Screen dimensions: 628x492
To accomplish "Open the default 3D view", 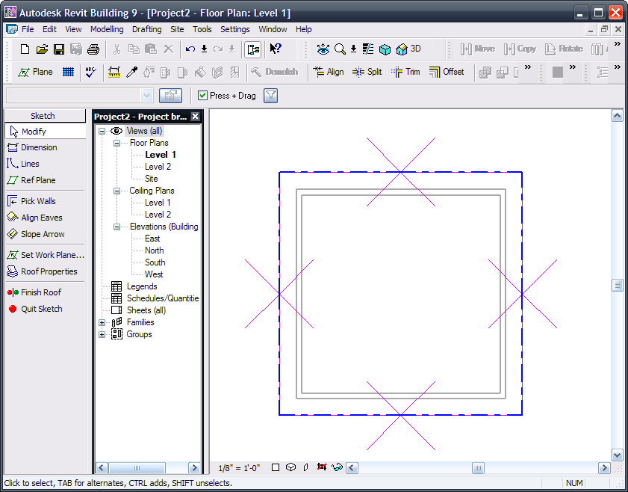I will coord(408,49).
